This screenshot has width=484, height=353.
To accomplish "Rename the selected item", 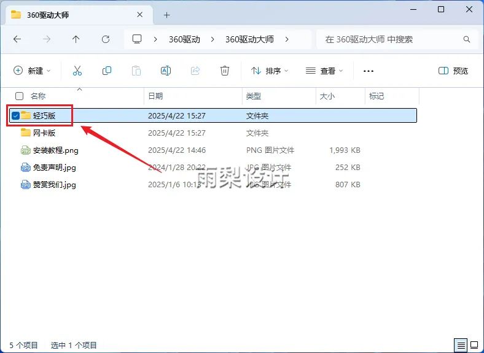I will tap(166, 71).
